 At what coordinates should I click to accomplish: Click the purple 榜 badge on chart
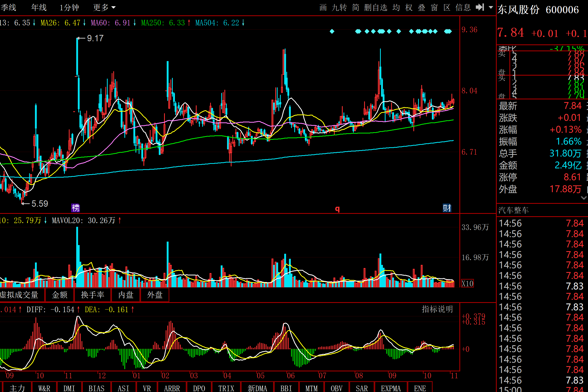pyautogui.click(x=76, y=208)
